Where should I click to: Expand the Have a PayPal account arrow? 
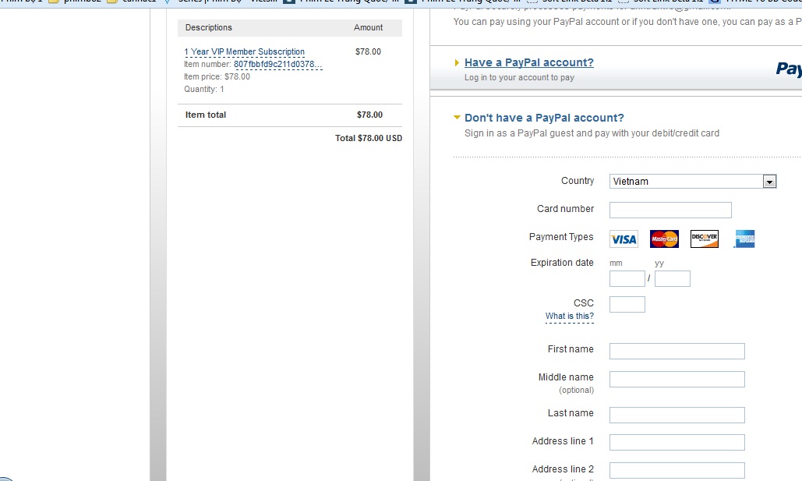click(457, 63)
